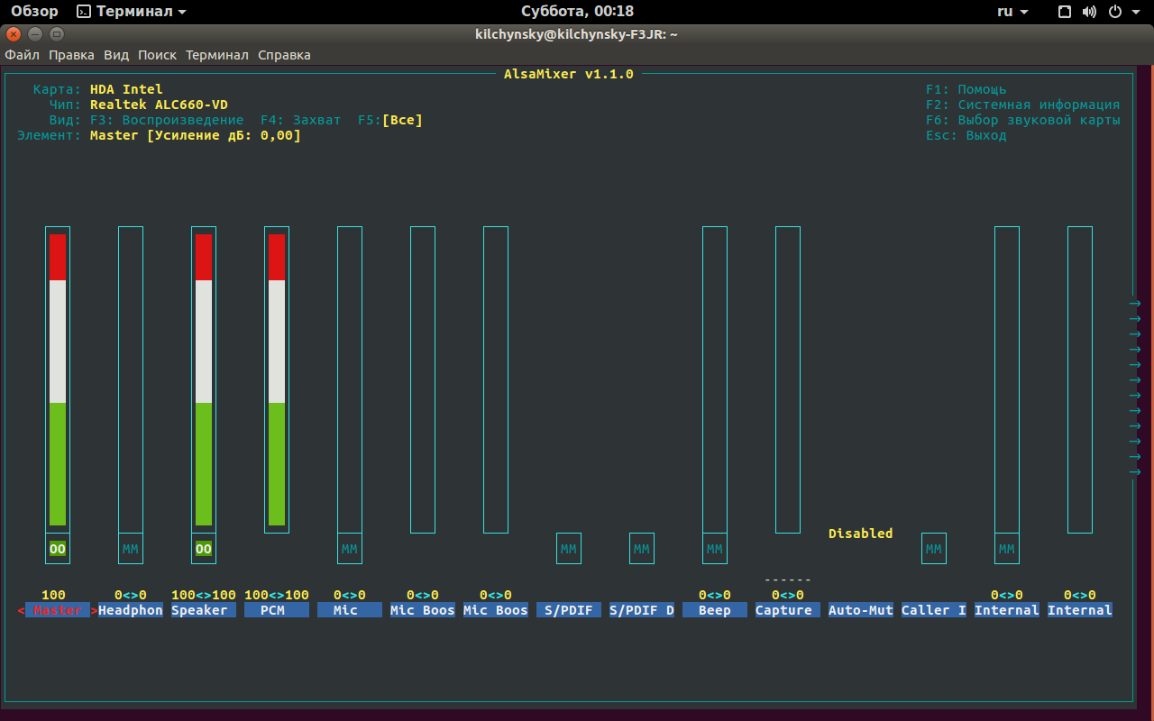
Task: Open the Правка menu
Action: [x=71, y=55]
